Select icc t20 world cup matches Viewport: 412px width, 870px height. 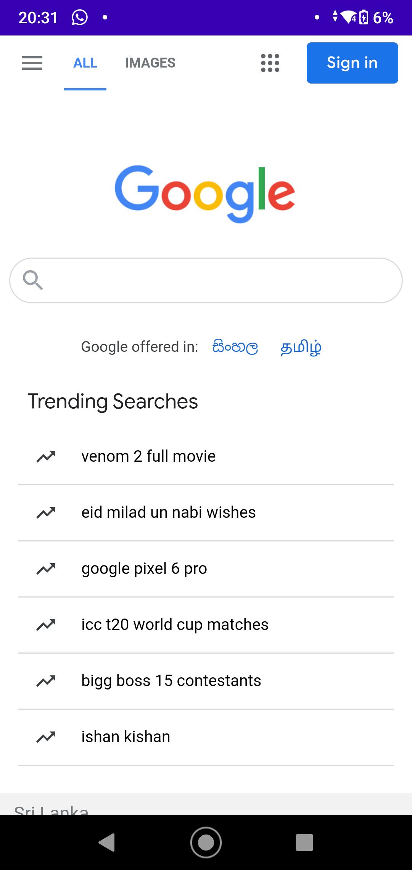pyautogui.click(x=206, y=625)
